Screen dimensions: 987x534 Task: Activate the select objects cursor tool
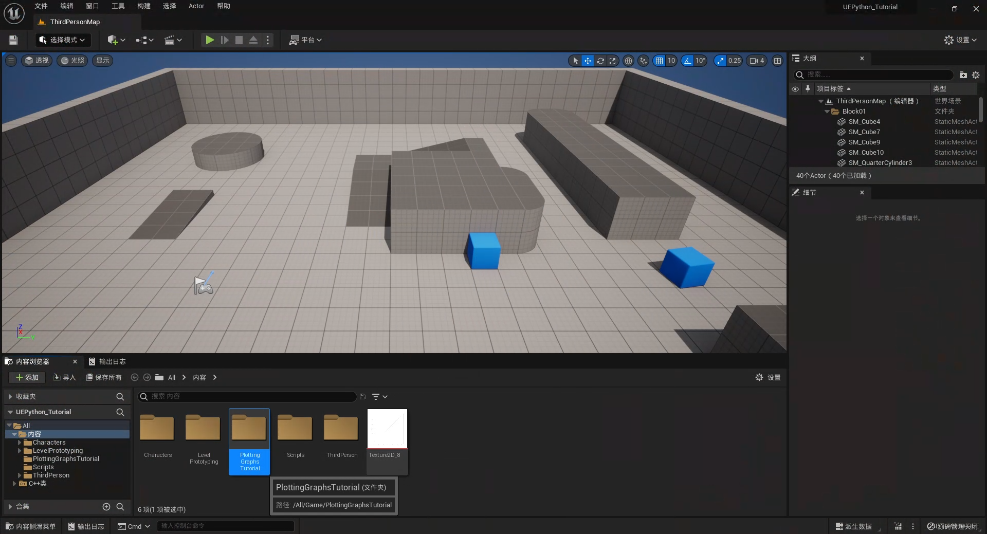click(x=575, y=61)
